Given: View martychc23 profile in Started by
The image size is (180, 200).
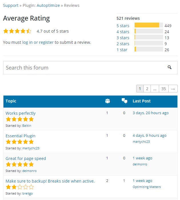Looking at the screenshot, I should (31, 148).
